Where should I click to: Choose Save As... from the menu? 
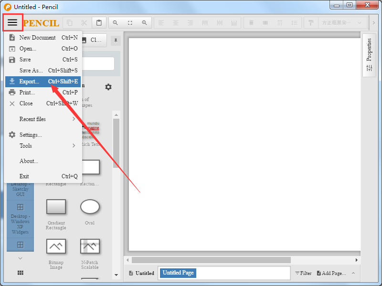coord(43,70)
